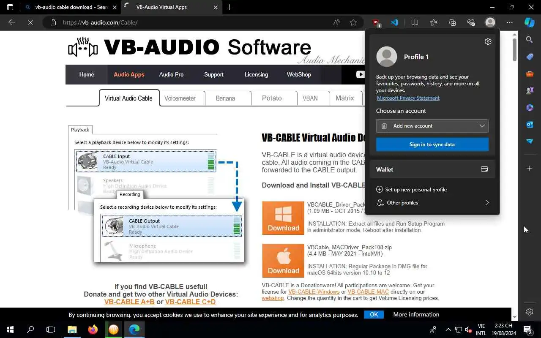Switch to the vb-audio cable download search tab
The height and width of the screenshot is (338, 541).
(x=71, y=7)
